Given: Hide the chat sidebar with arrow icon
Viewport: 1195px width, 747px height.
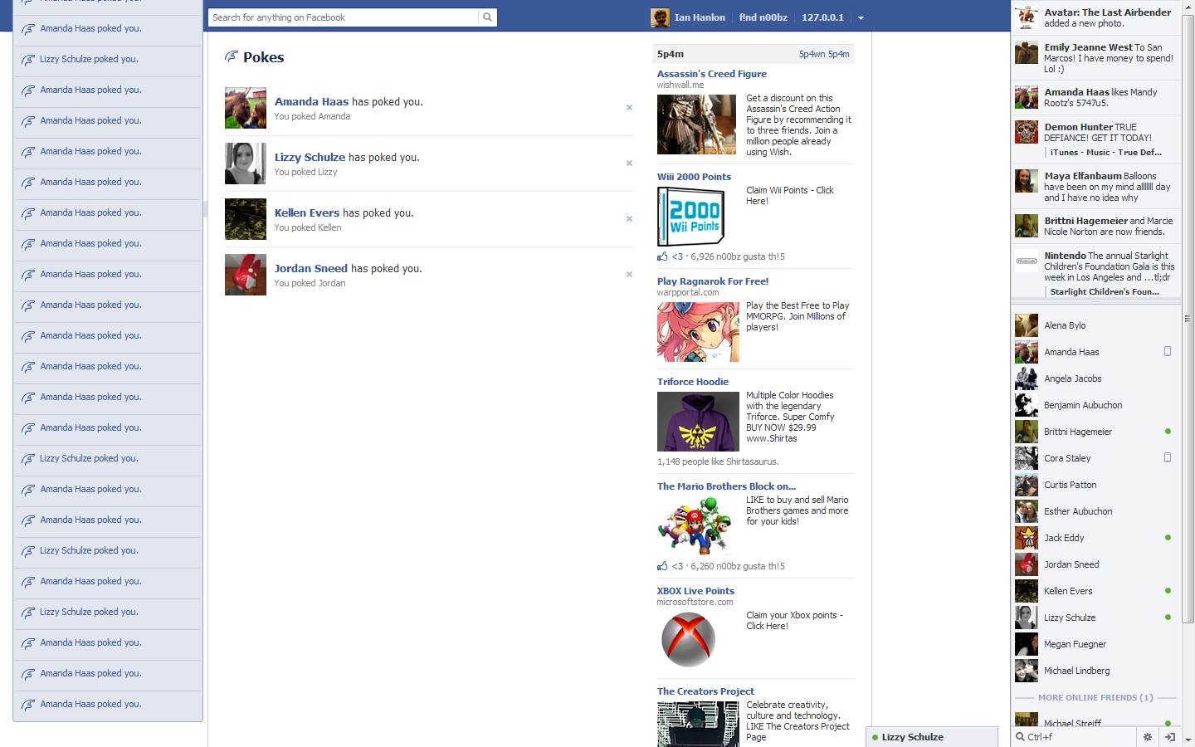Looking at the screenshot, I should pos(1169,737).
